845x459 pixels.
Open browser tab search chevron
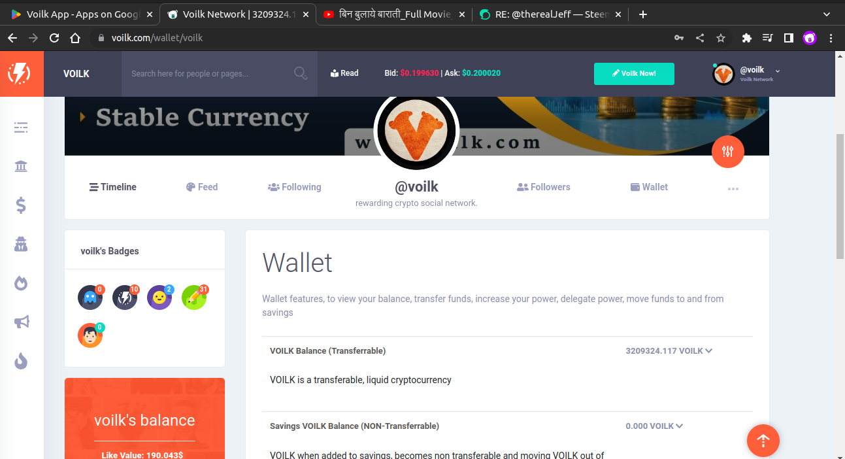tap(826, 14)
